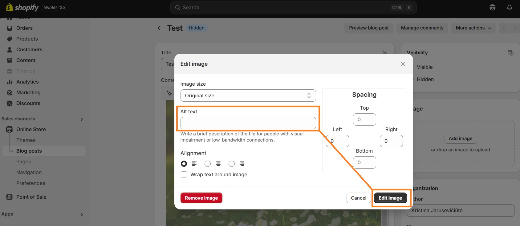Screen dimensions: 520x226
Task: Go back using the arrow beside Test
Action: [160, 28]
